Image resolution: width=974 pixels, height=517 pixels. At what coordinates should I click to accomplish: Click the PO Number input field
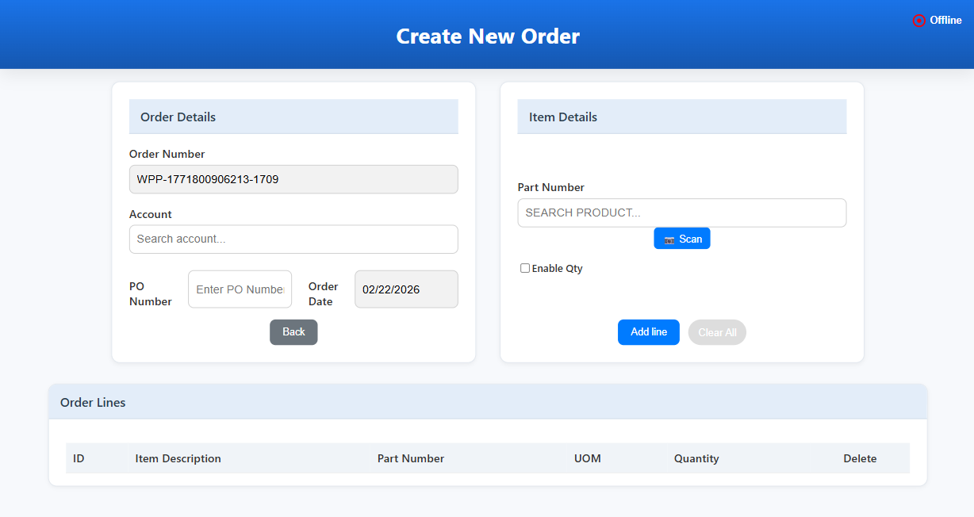coord(240,289)
